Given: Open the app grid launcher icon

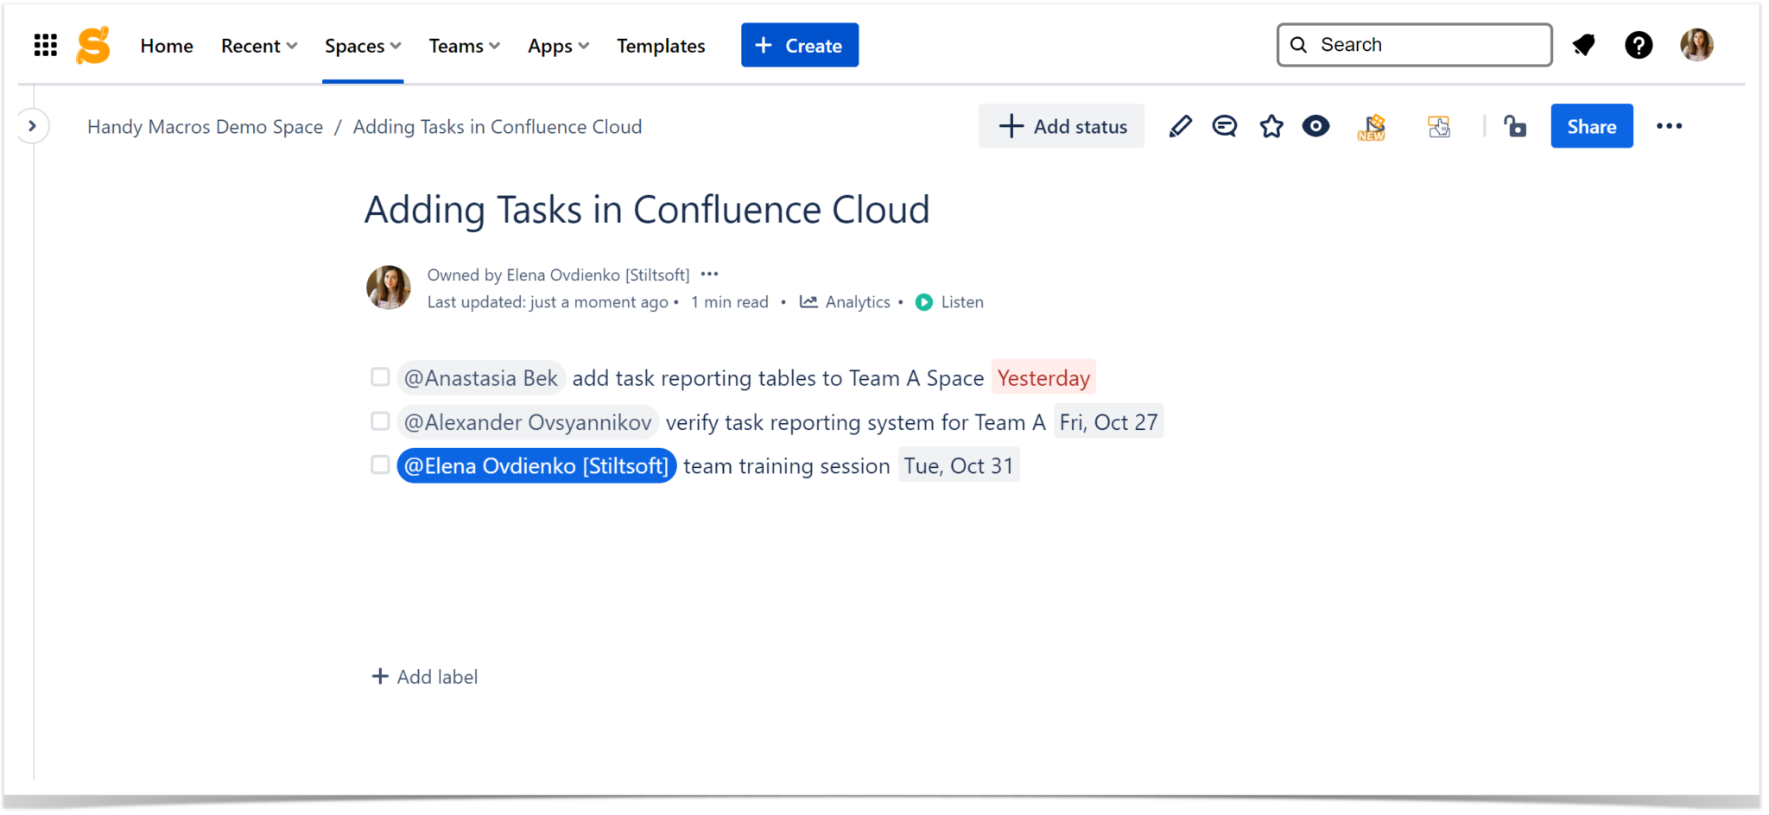Looking at the screenshot, I should [x=45, y=44].
